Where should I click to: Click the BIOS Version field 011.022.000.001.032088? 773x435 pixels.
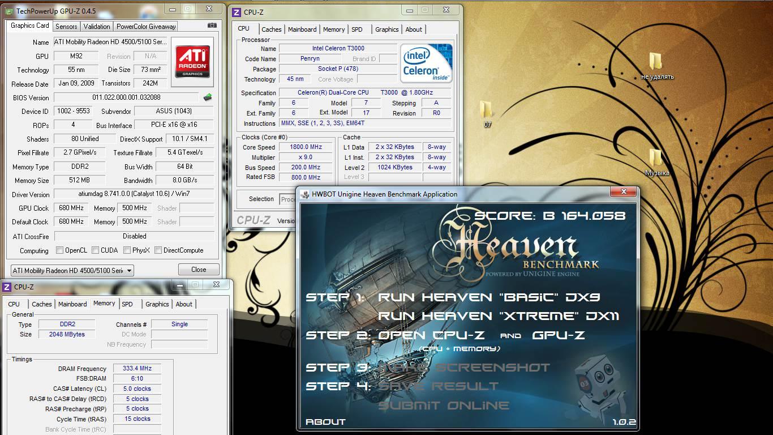click(x=126, y=97)
